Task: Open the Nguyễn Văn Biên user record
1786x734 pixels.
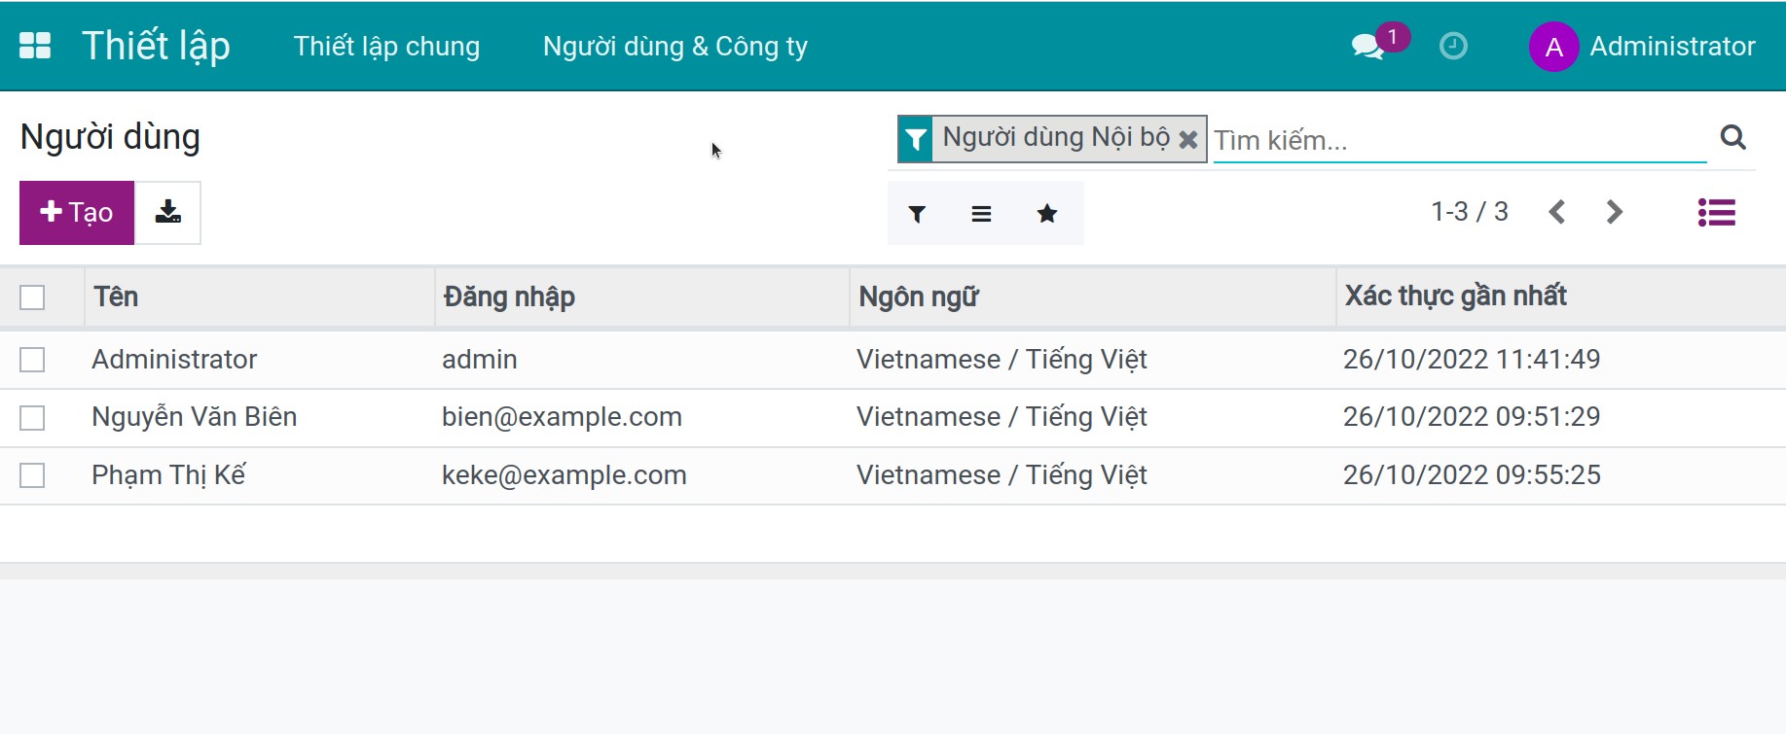Action: click(x=195, y=417)
